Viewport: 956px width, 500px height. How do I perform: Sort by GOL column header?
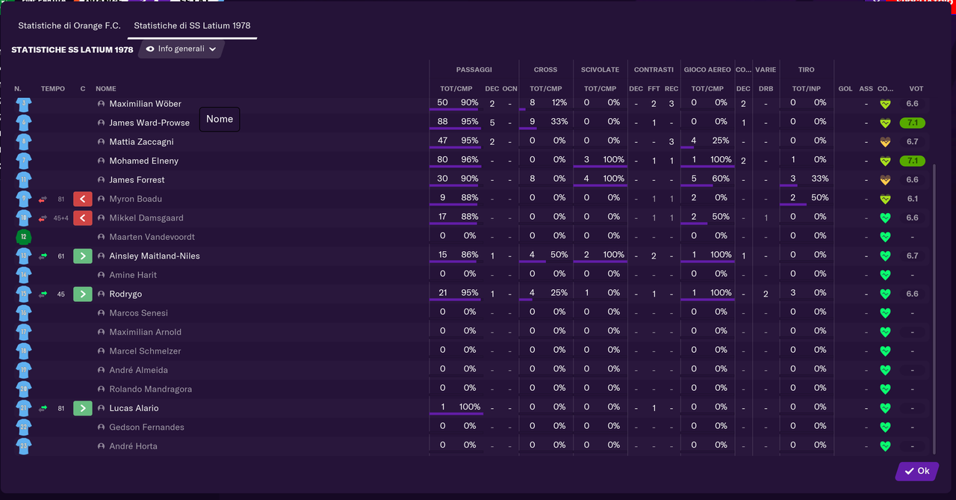tap(845, 89)
